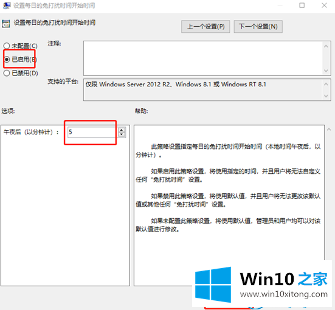The image size is (335, 310).
Task: Click help paragraph starting 如果启用此策略设置
Action: point(228,176)
